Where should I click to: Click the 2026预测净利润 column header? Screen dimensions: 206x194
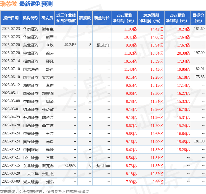tap(151, 18)
